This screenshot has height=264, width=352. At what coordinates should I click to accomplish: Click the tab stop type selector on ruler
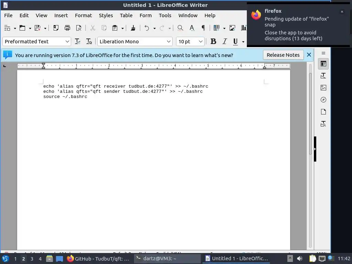(x=4, y=66)
